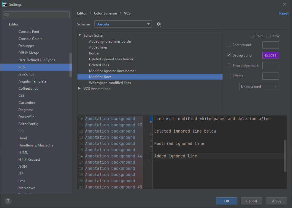Click the Reset link
This screenshot has width=292, height=208.
click(x=284, y=13)
